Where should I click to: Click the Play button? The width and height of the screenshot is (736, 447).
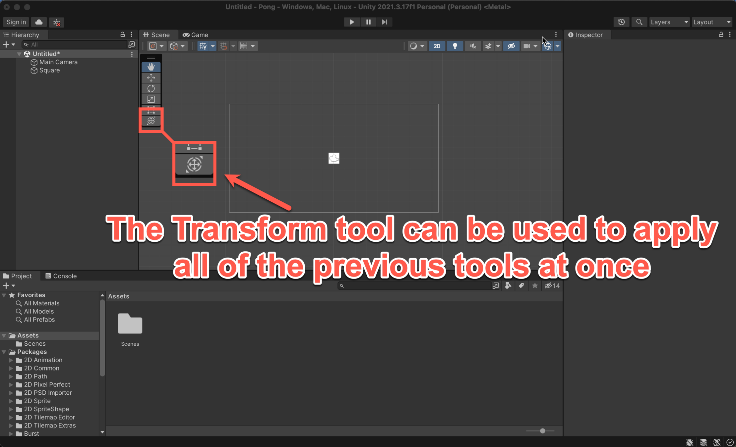click(352, 22)
